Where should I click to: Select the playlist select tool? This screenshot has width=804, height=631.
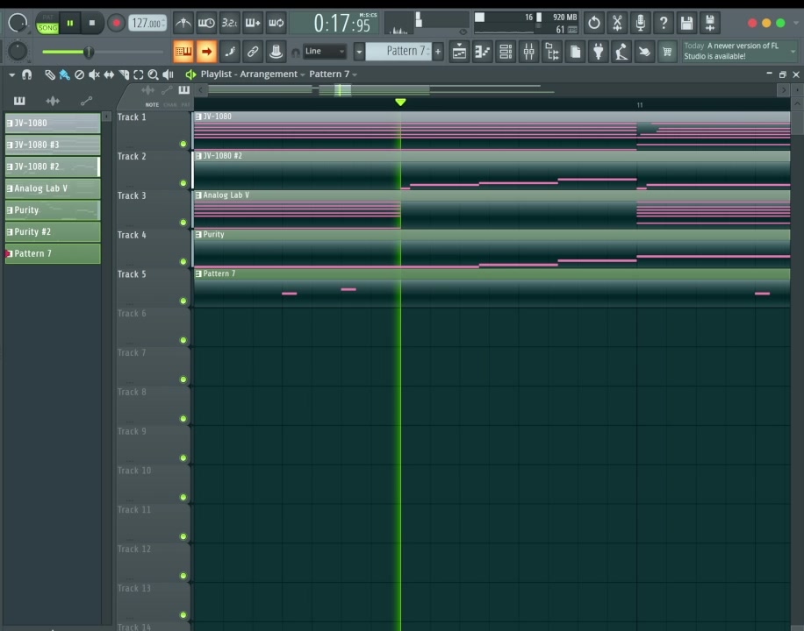(139, 74)
